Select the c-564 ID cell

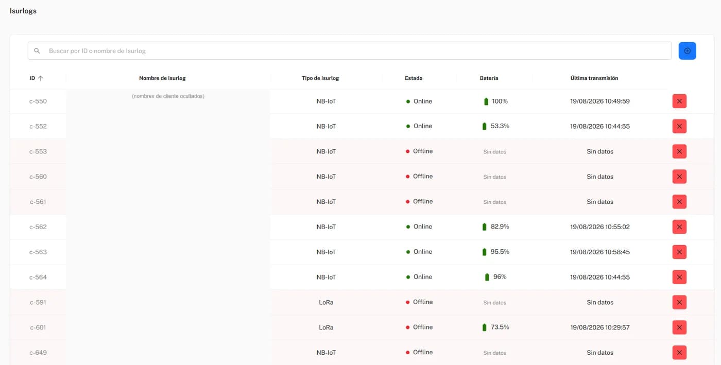point(38,277)
